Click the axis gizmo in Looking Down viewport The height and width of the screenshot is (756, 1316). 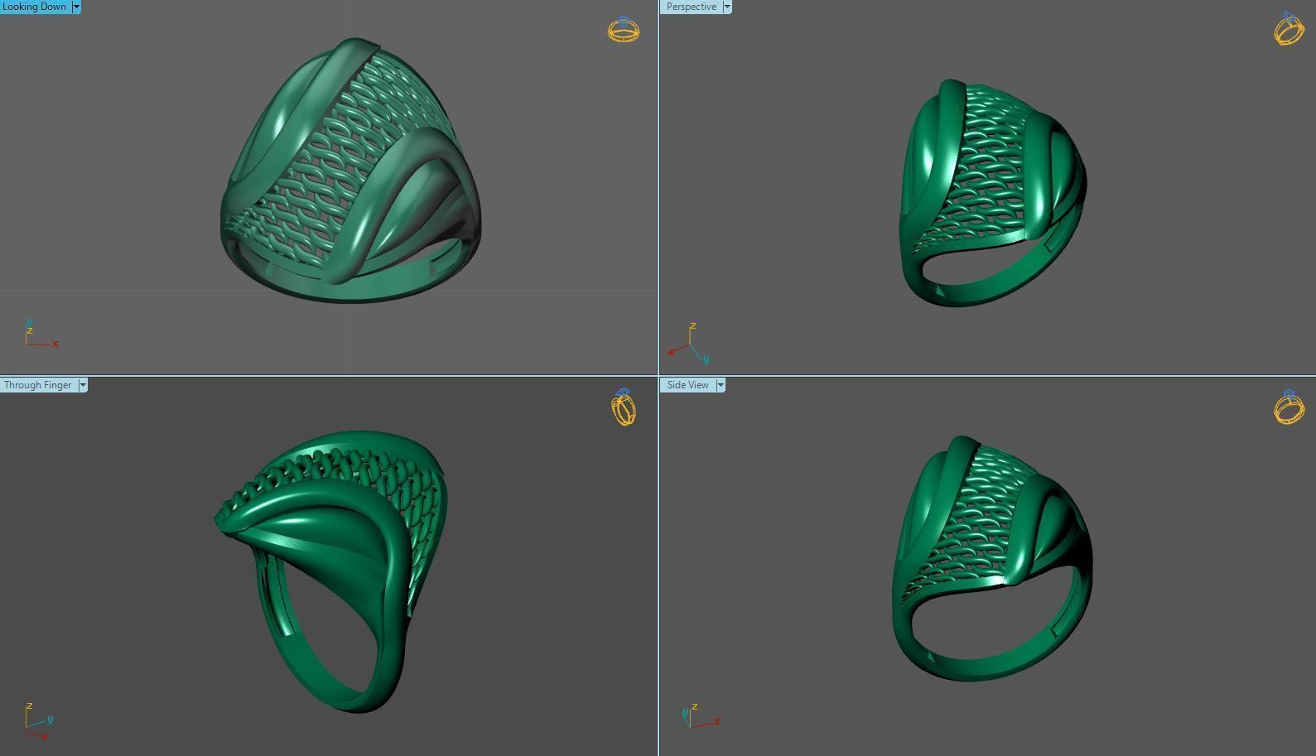coord(41,334)
